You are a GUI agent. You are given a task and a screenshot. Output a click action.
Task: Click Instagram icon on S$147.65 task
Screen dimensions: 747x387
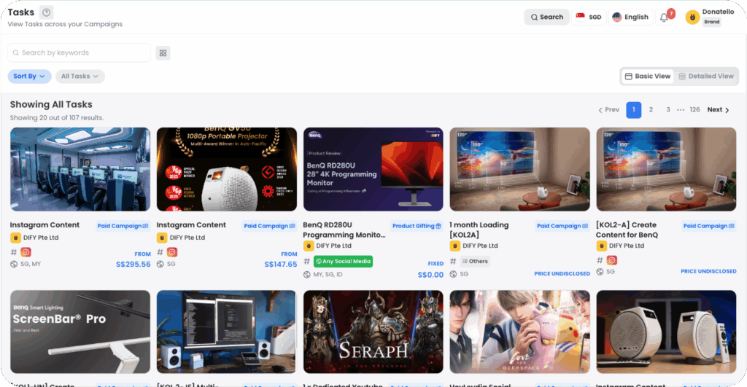click(x=172, y=252)
